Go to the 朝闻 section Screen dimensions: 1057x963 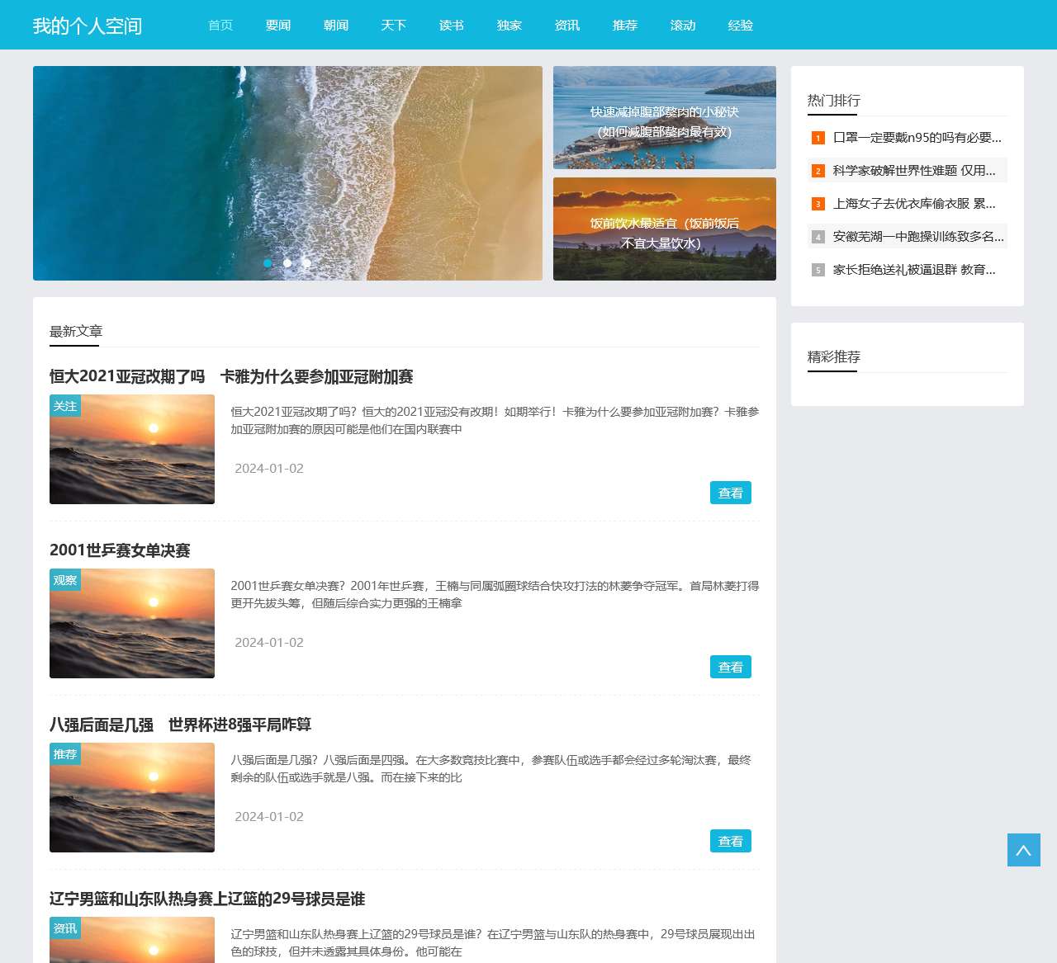coord(336,25)
